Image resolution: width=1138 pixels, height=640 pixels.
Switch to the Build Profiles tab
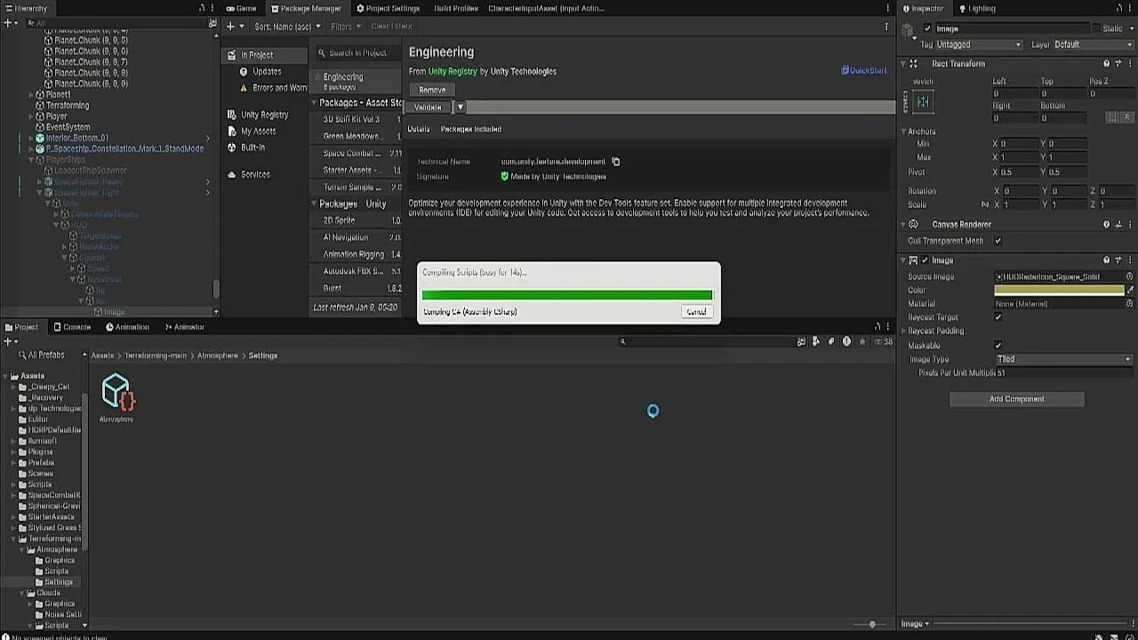coord(455,8)
